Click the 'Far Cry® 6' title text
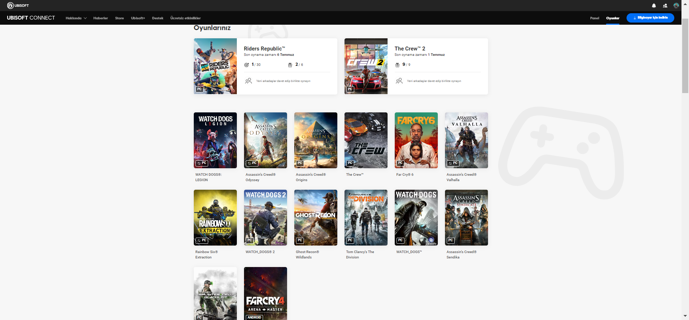 pos(405,175)
